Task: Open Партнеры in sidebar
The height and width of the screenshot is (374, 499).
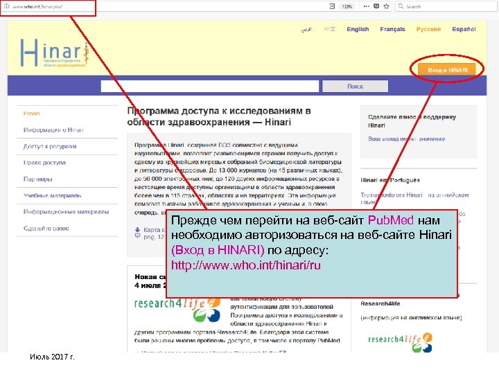Action: pyautogui.click(x=38, y=179)
